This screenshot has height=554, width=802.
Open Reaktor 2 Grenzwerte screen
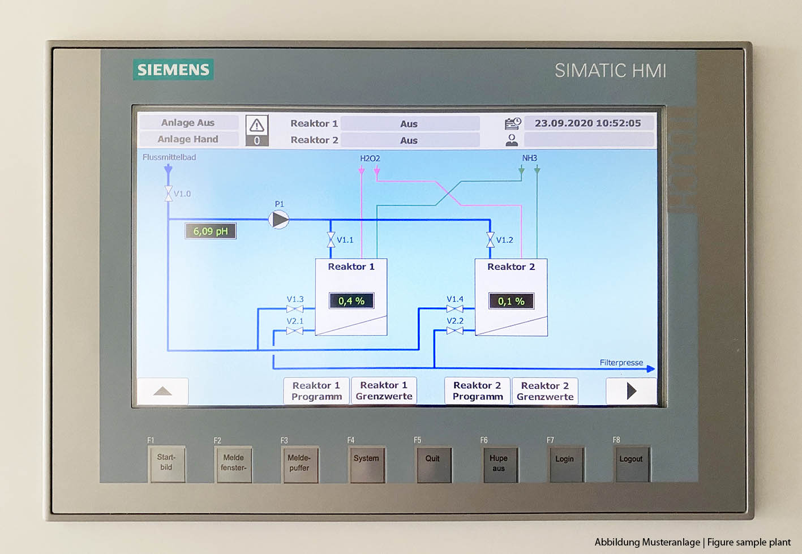544,391
